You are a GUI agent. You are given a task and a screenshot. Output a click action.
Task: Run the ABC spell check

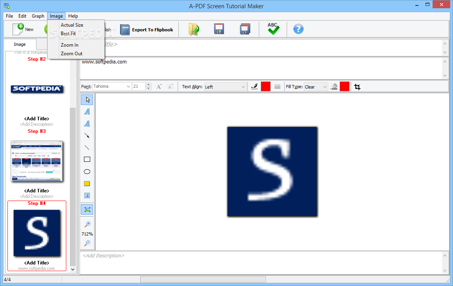(273, 29)
